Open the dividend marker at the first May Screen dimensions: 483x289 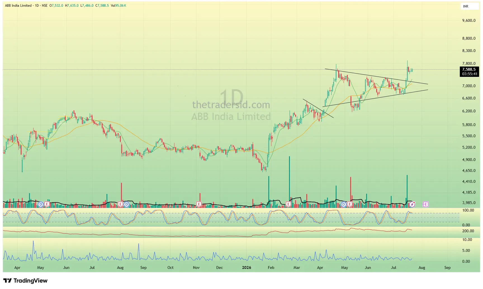tap(41, 204)
